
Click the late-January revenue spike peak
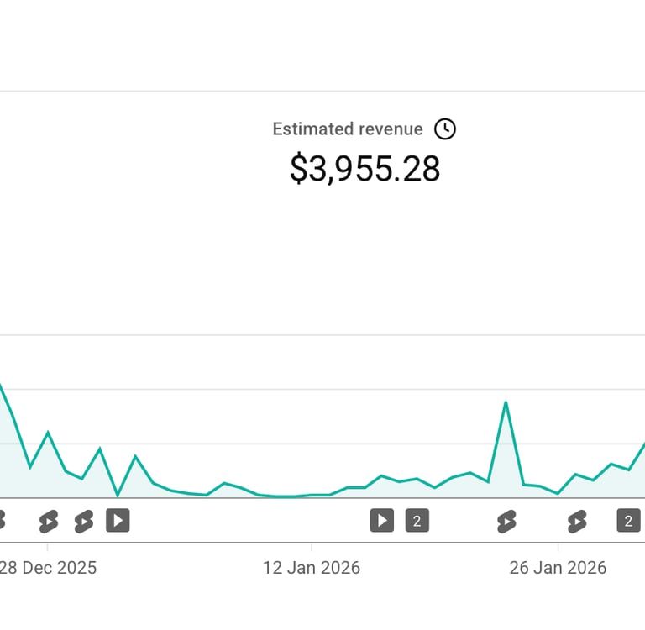point(506,402)
